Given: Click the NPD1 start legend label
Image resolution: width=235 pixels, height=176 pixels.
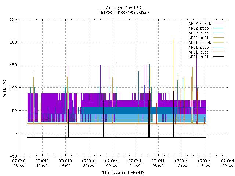Looking at the screenshot, I should pyautogui.click(x=200, y=43).
